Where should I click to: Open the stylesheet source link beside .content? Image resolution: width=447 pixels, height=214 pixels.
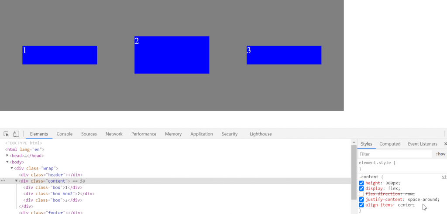tap(444, 177)
